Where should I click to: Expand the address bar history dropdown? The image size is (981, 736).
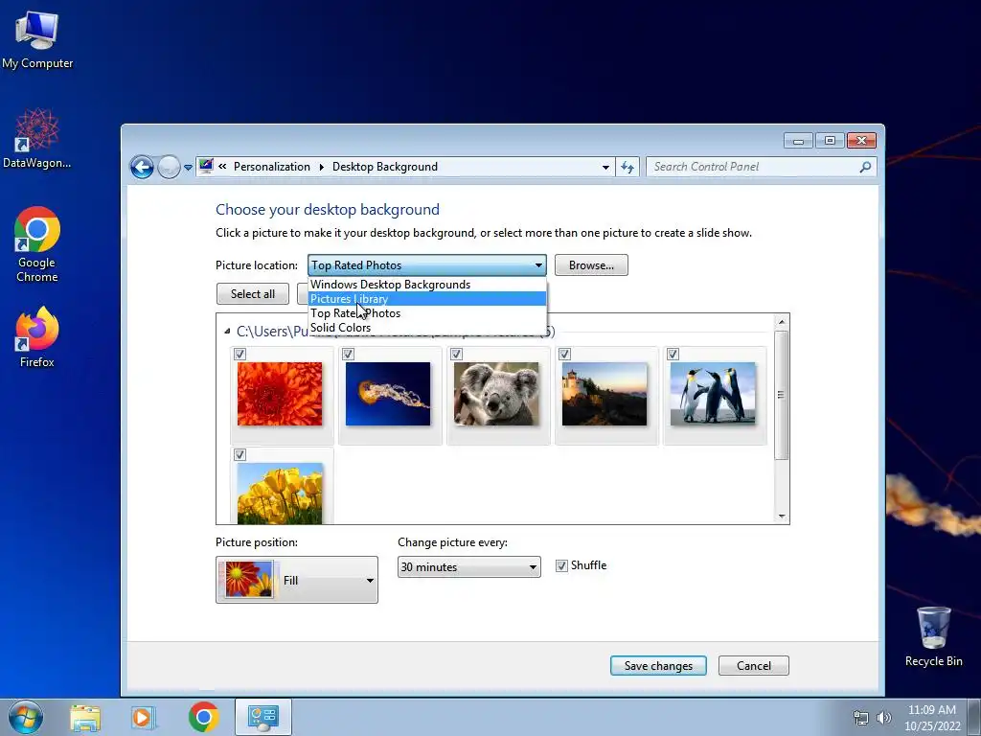pos(605,167)
